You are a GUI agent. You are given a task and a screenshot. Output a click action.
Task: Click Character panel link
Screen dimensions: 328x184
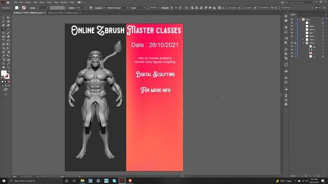(98, 8)
